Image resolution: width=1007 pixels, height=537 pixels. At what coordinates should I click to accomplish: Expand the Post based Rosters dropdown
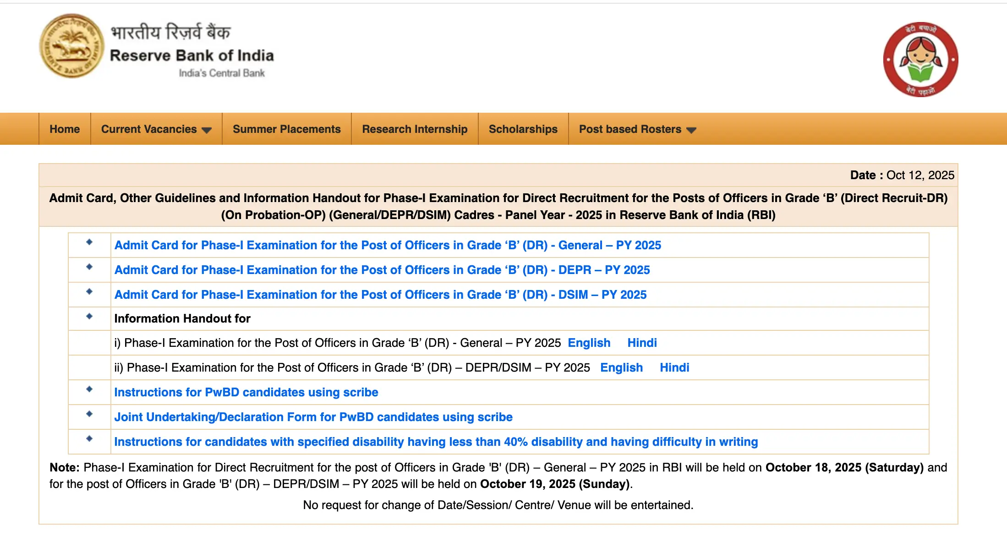tap(630, 129)
